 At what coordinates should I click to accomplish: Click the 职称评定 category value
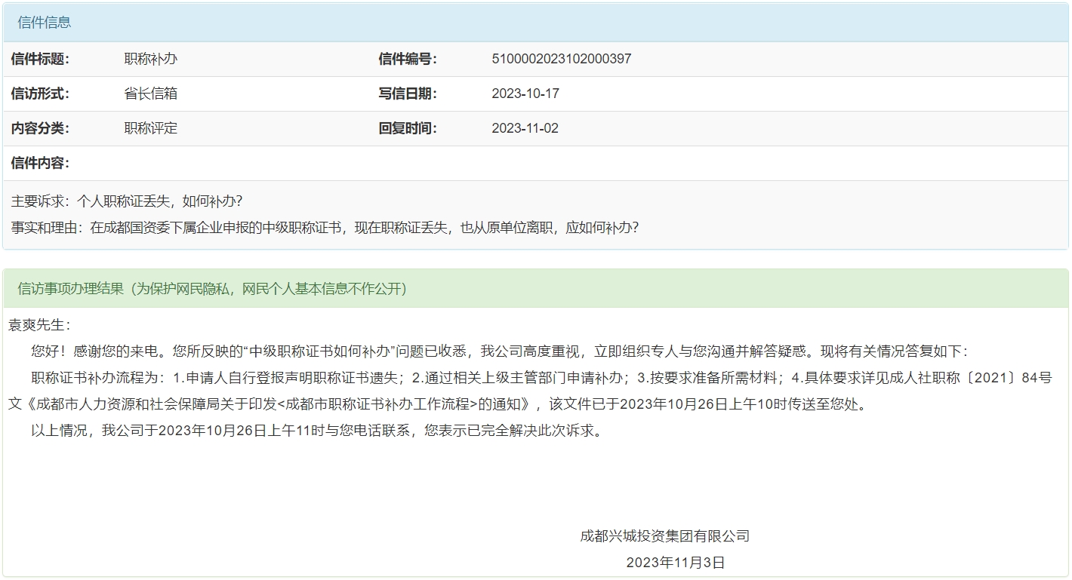[151, 128]
